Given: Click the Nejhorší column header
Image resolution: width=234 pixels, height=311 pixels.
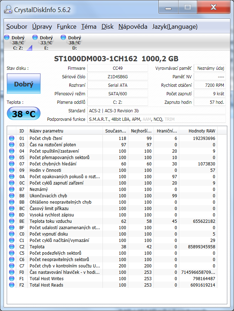Looking at the screenshot, I should [141, 131].
